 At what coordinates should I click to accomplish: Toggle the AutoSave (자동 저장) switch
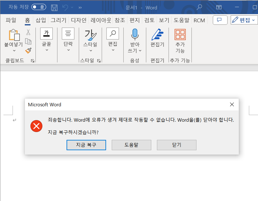coord(39,7)
